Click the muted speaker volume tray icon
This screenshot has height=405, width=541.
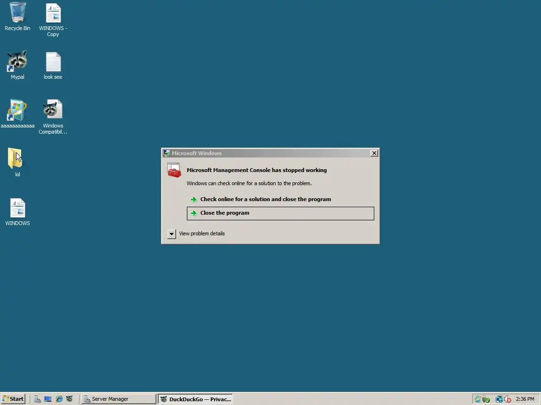click(x=508, y=399)
